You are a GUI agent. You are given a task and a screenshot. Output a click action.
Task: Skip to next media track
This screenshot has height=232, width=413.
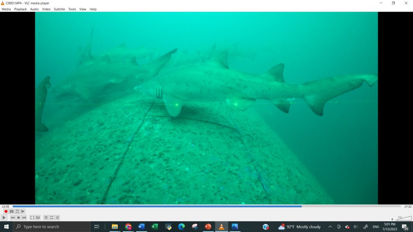pos(24,217)
